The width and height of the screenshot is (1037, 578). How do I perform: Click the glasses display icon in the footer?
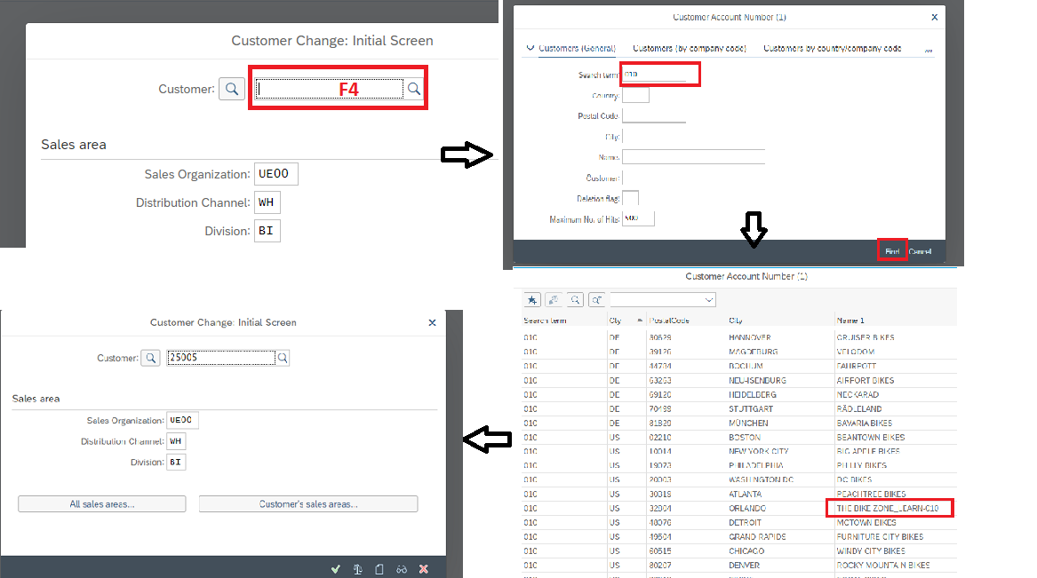point(402,569)
